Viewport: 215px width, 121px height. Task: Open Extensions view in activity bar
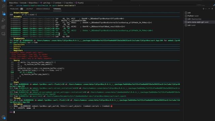[3, 27]
